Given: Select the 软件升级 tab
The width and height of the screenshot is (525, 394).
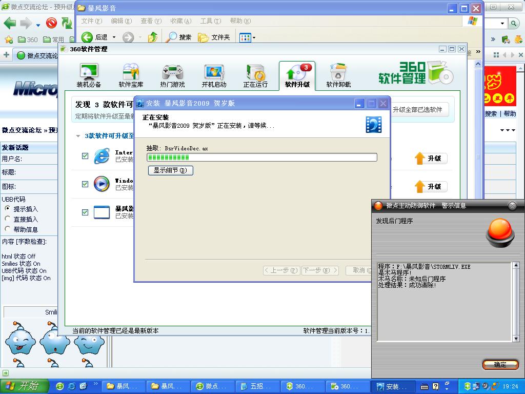Looking at the screenshot, I should [x=297, y=76].
